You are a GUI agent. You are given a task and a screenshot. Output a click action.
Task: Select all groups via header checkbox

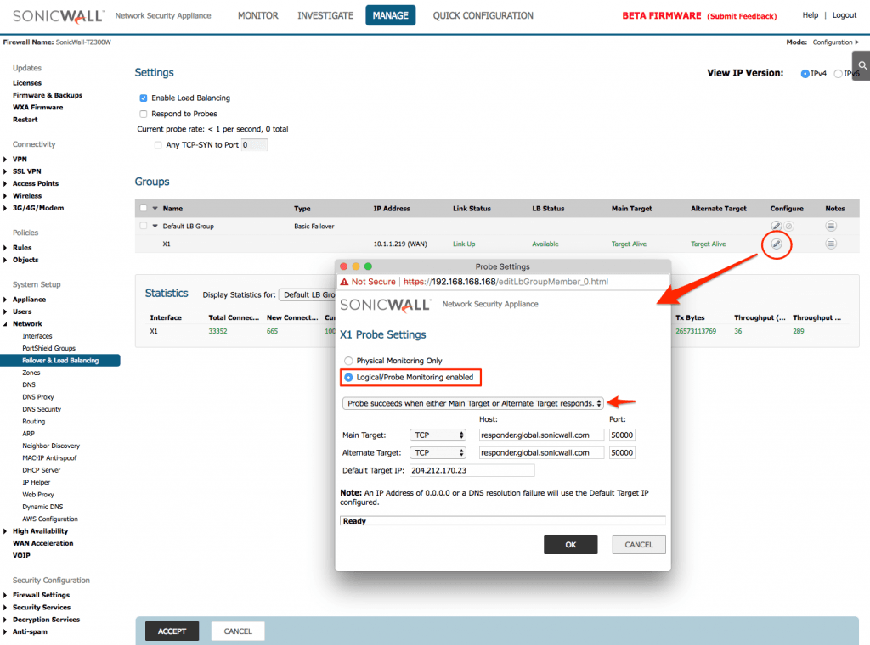pos(143,208)
